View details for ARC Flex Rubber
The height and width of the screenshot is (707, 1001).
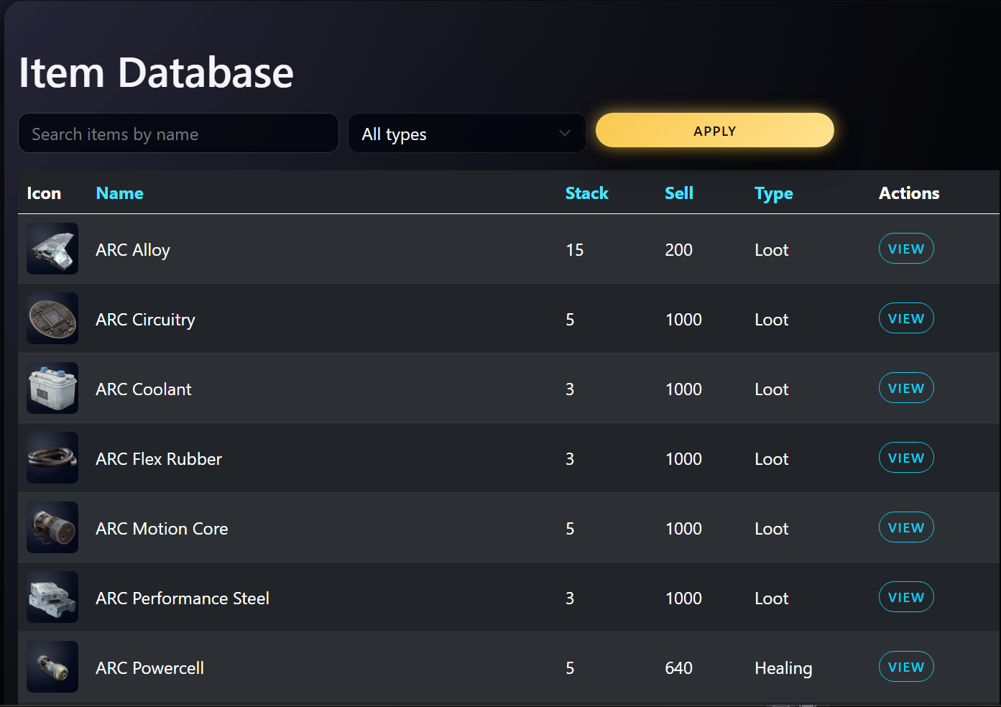click(906, 458)
